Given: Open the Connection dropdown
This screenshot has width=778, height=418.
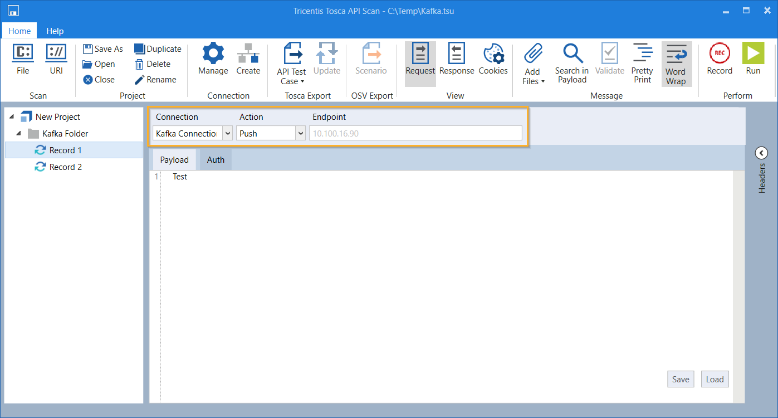Looking at the screenshot, I should (x=227, y=134).
